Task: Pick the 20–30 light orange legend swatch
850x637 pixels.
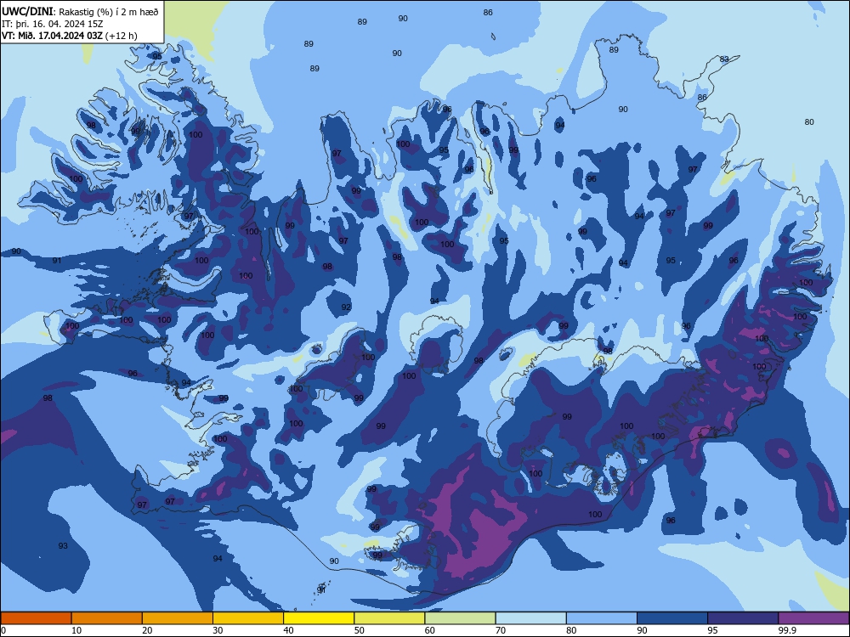Action: coord(178,618)
